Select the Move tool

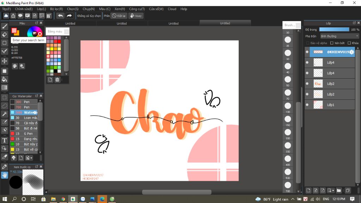4,61
